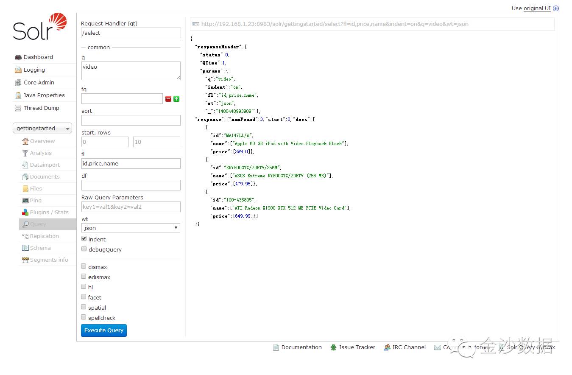Click the sort input field
Screen dimensions: 572x375
pyautogui.click(x=131, y=120)
